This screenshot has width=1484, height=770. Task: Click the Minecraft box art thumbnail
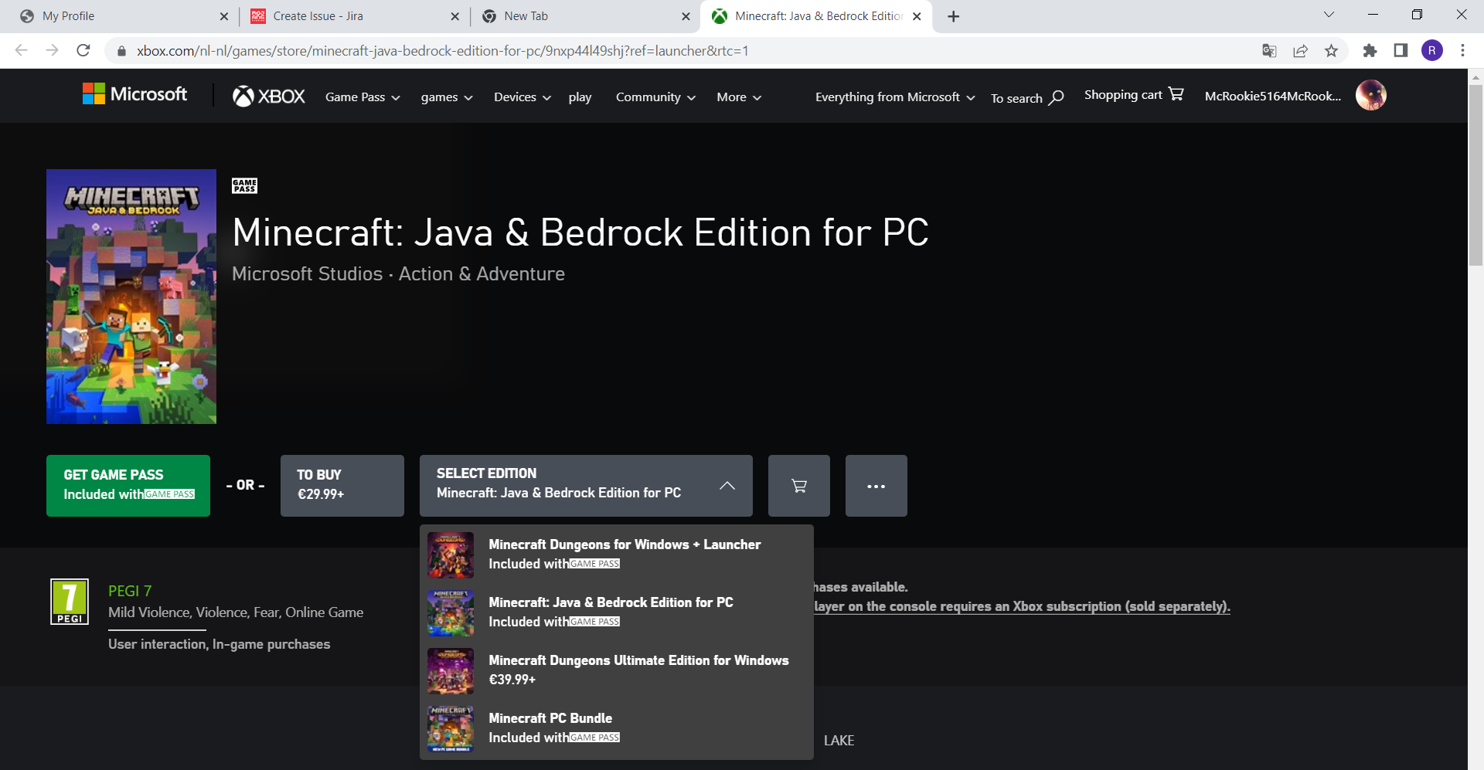click(131, 297)
